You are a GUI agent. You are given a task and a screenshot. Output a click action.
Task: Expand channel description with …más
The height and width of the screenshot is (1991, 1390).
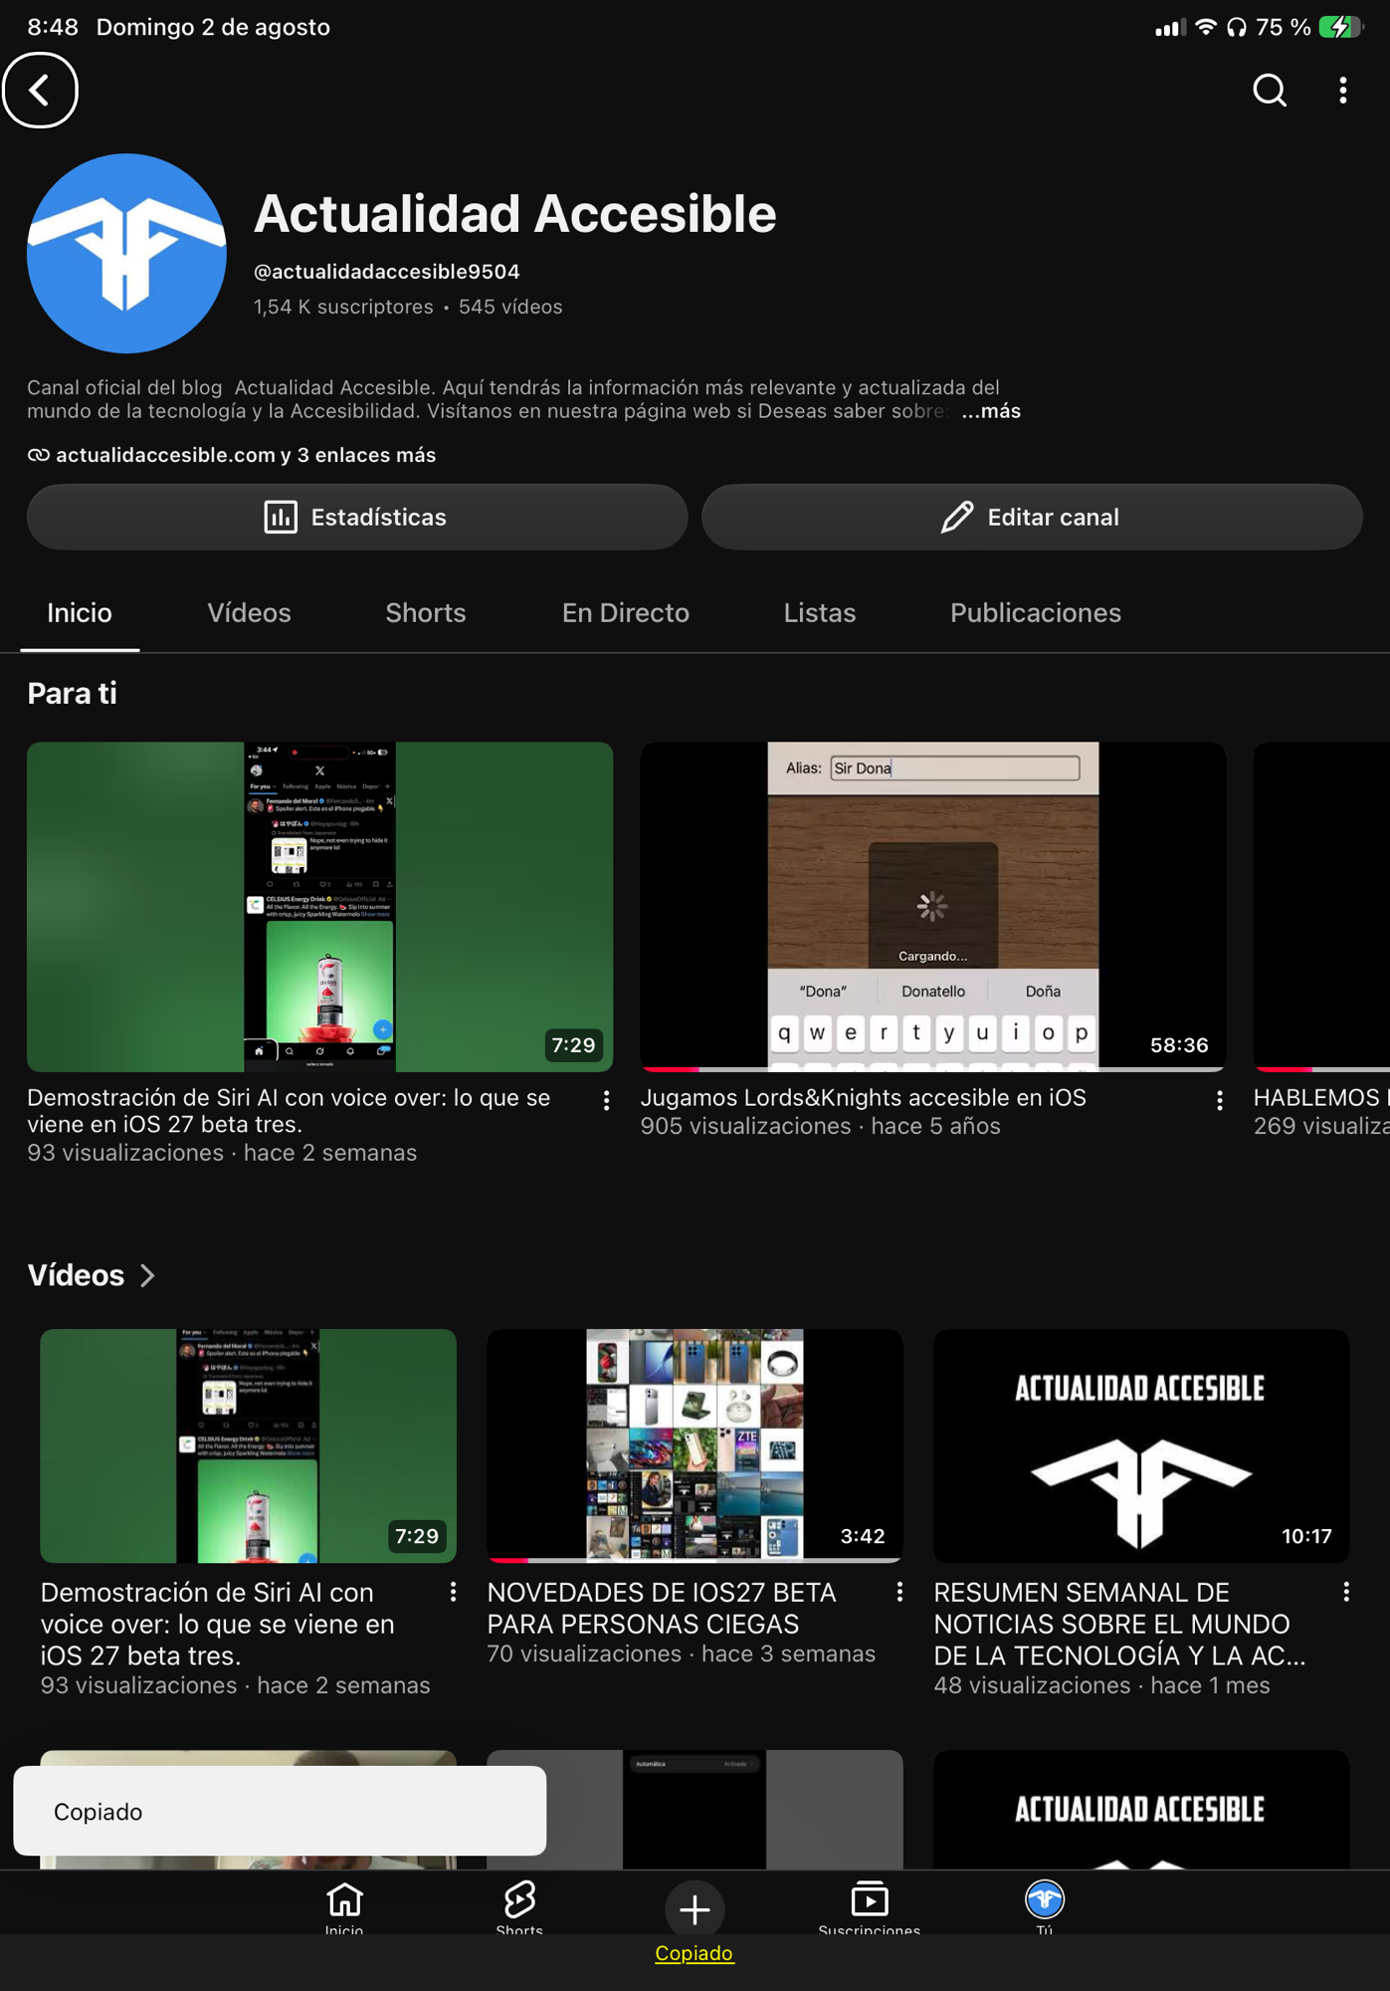[991, 411]
